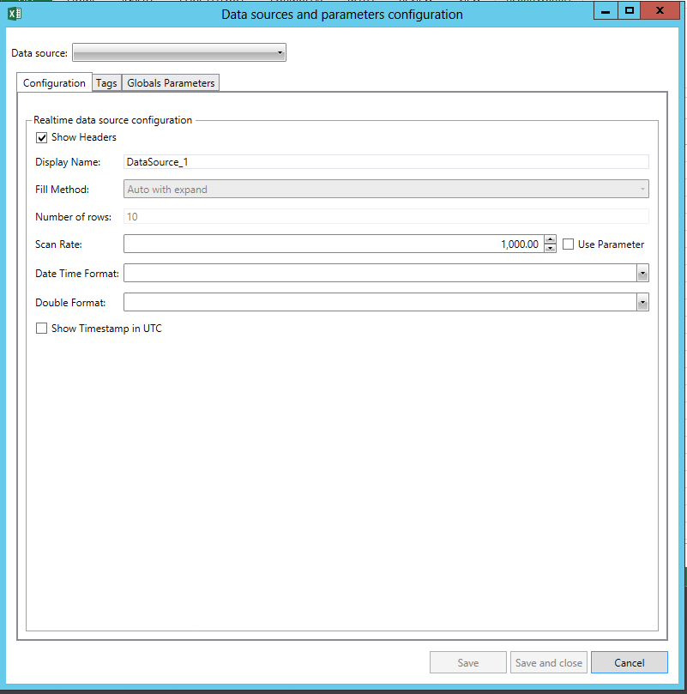This screenshot has width=687, height=694.
Task: Click the Save and close button
Action: pyautogui.click(x=548, y=663)
